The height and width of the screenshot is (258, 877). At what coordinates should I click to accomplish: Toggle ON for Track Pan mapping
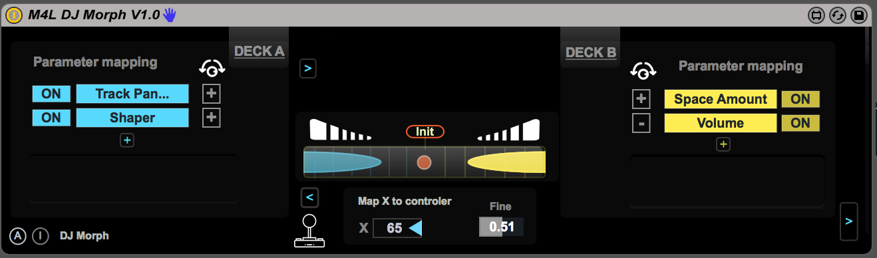click(51, 94)
